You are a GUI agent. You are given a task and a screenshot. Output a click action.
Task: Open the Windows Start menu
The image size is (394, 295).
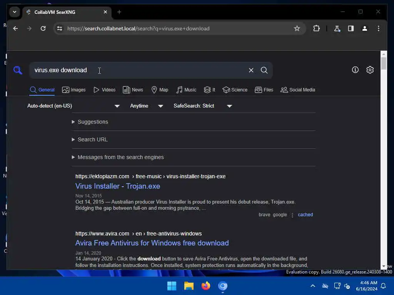[x=172, y=286]
